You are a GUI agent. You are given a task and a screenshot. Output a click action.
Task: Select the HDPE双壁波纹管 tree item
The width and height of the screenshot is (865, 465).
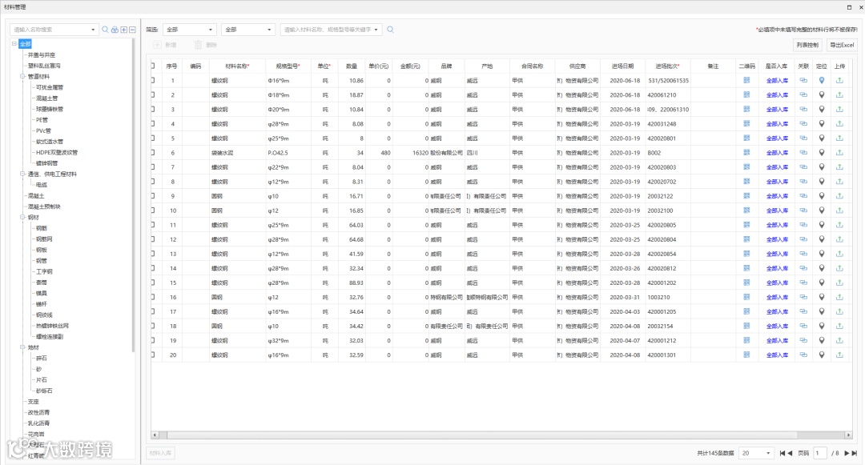pyautogui.click(x=57, y=152)
